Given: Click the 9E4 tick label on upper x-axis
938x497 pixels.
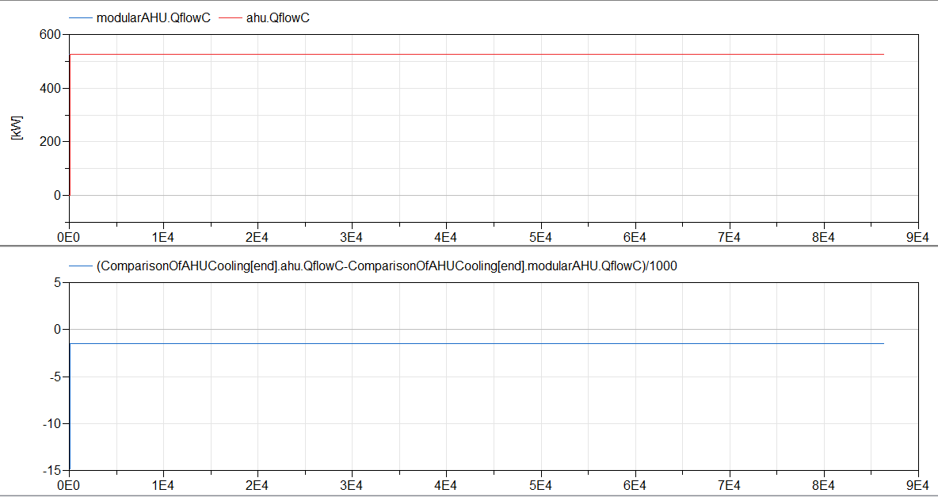Looking at the screenshot, I should click(x=916, y=236).
